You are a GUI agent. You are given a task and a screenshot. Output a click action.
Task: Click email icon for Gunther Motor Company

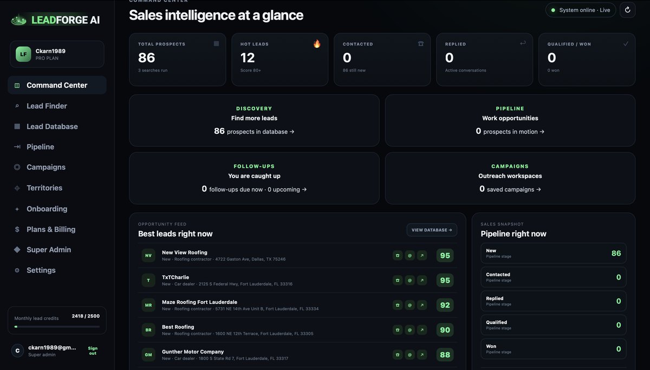410,355
